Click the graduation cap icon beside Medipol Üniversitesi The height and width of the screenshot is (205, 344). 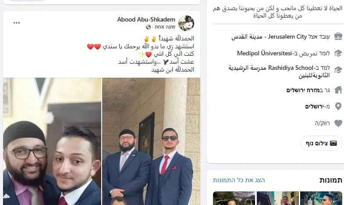338,53
